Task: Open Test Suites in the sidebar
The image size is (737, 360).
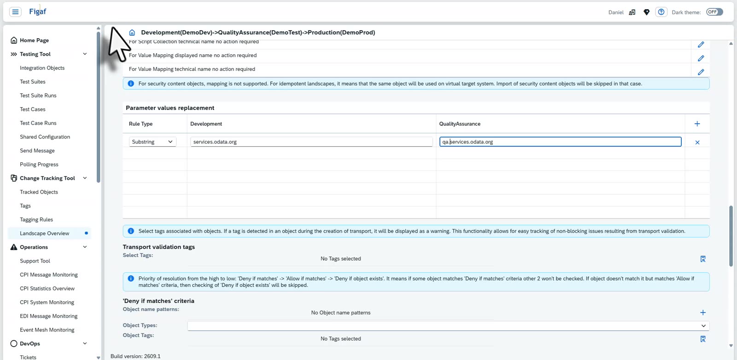Action: [33, 82]
